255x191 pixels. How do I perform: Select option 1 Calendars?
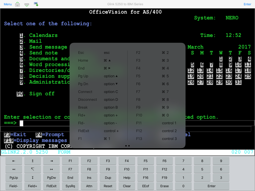pos(39,35)
